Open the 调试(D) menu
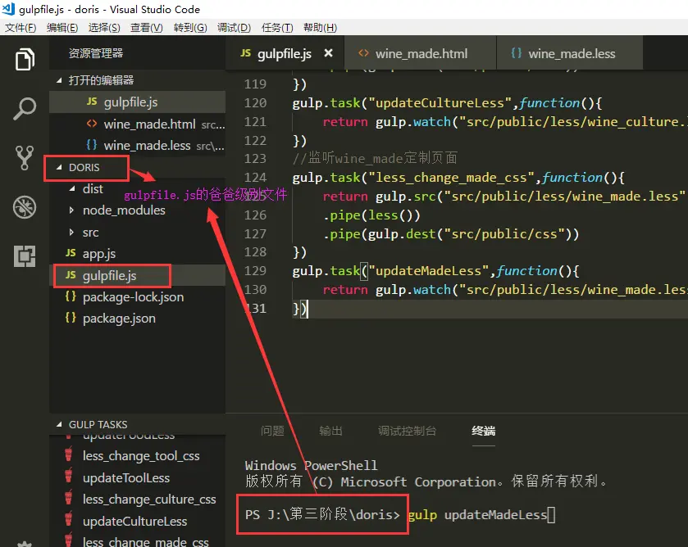Screen dimensions: 688x547 pos(234,28)
